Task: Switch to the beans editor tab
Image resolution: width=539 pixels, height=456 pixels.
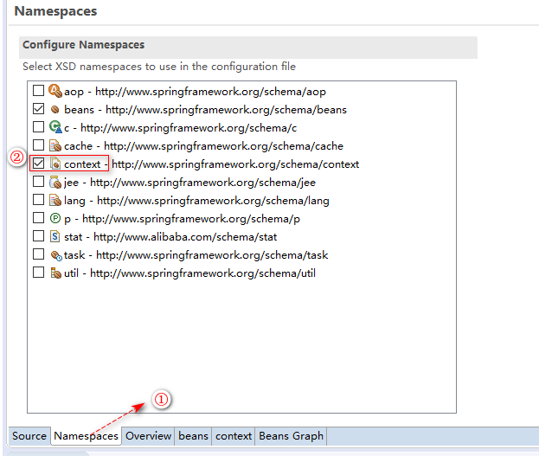Action: pos(193,436)
